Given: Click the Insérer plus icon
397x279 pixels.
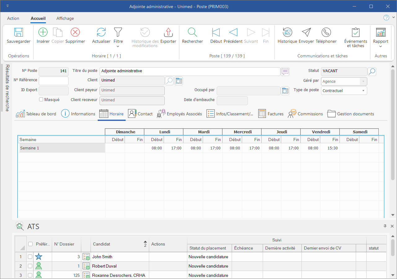Looking at the screenshot, I should 43,32.
